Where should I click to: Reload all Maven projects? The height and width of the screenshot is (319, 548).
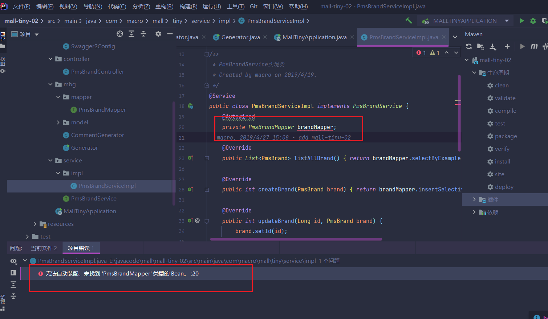468,46
